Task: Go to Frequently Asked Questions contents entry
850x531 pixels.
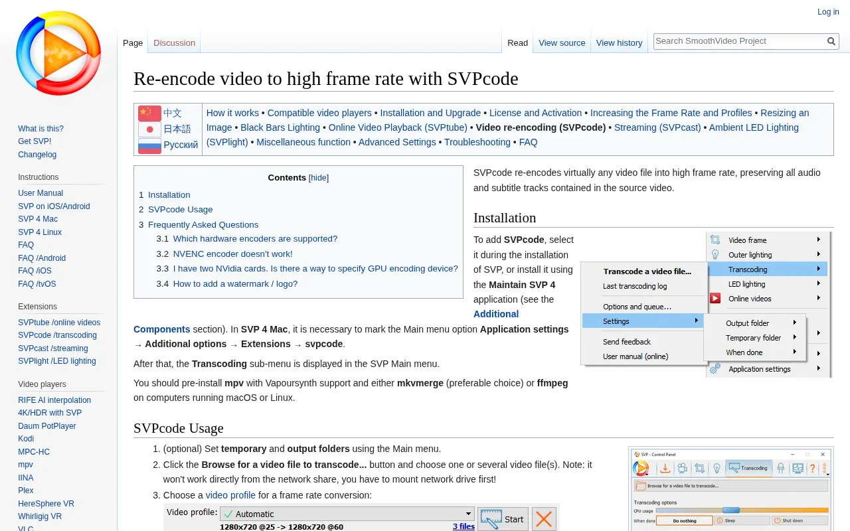Action: pos(203,225)
